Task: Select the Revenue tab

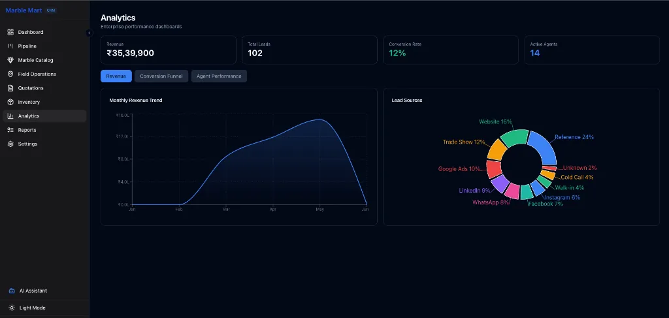Action: click(116, 76)
